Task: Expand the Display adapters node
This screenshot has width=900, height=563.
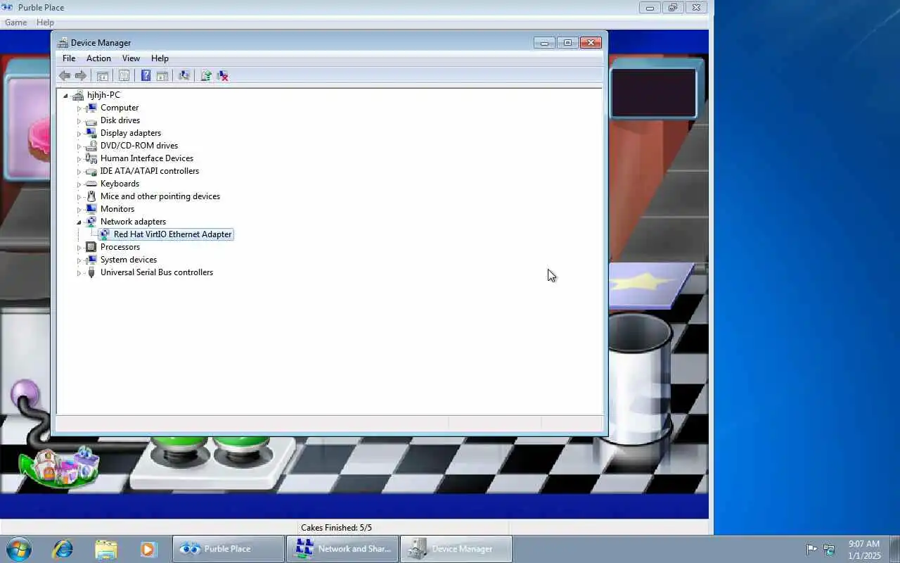Action: coord(79,134)
